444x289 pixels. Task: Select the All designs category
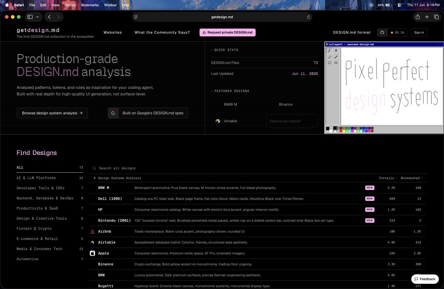[50, 167]
